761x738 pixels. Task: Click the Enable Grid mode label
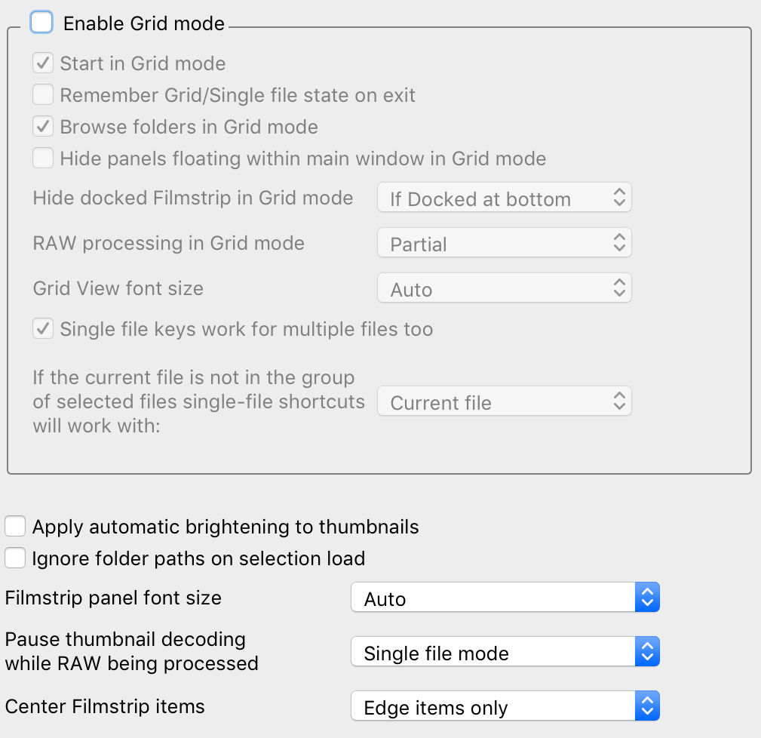pos(143,23)
